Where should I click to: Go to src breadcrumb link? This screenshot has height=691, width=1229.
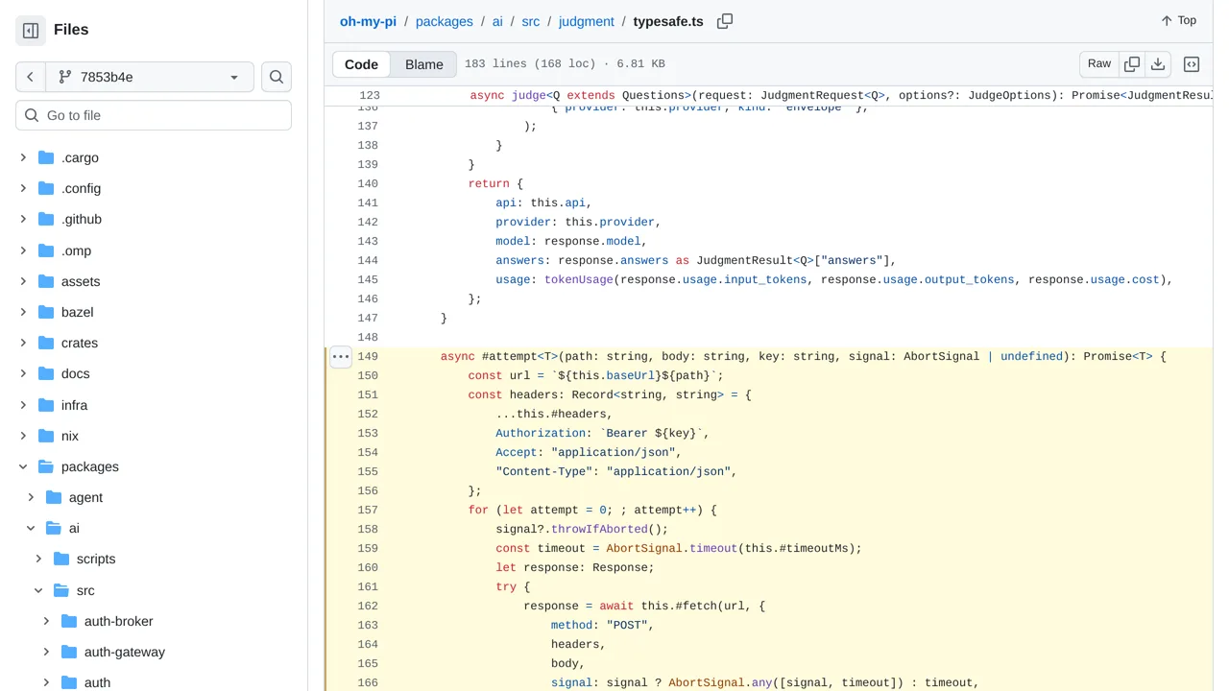531,21
